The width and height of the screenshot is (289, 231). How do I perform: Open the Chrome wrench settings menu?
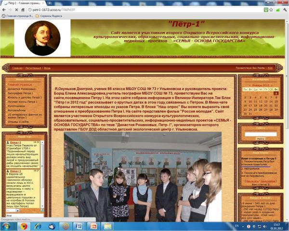(285, 10)
